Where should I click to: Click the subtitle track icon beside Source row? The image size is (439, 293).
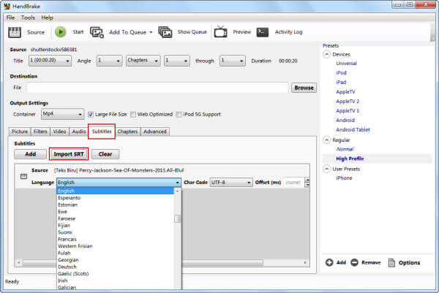24,176
